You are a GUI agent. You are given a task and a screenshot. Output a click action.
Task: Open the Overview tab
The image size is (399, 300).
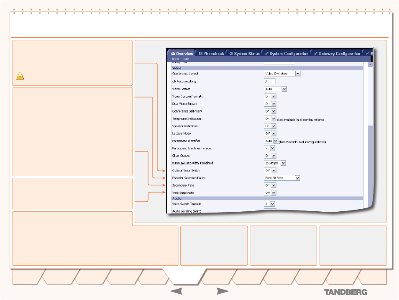pyautogui.click(x=182, y=54)
